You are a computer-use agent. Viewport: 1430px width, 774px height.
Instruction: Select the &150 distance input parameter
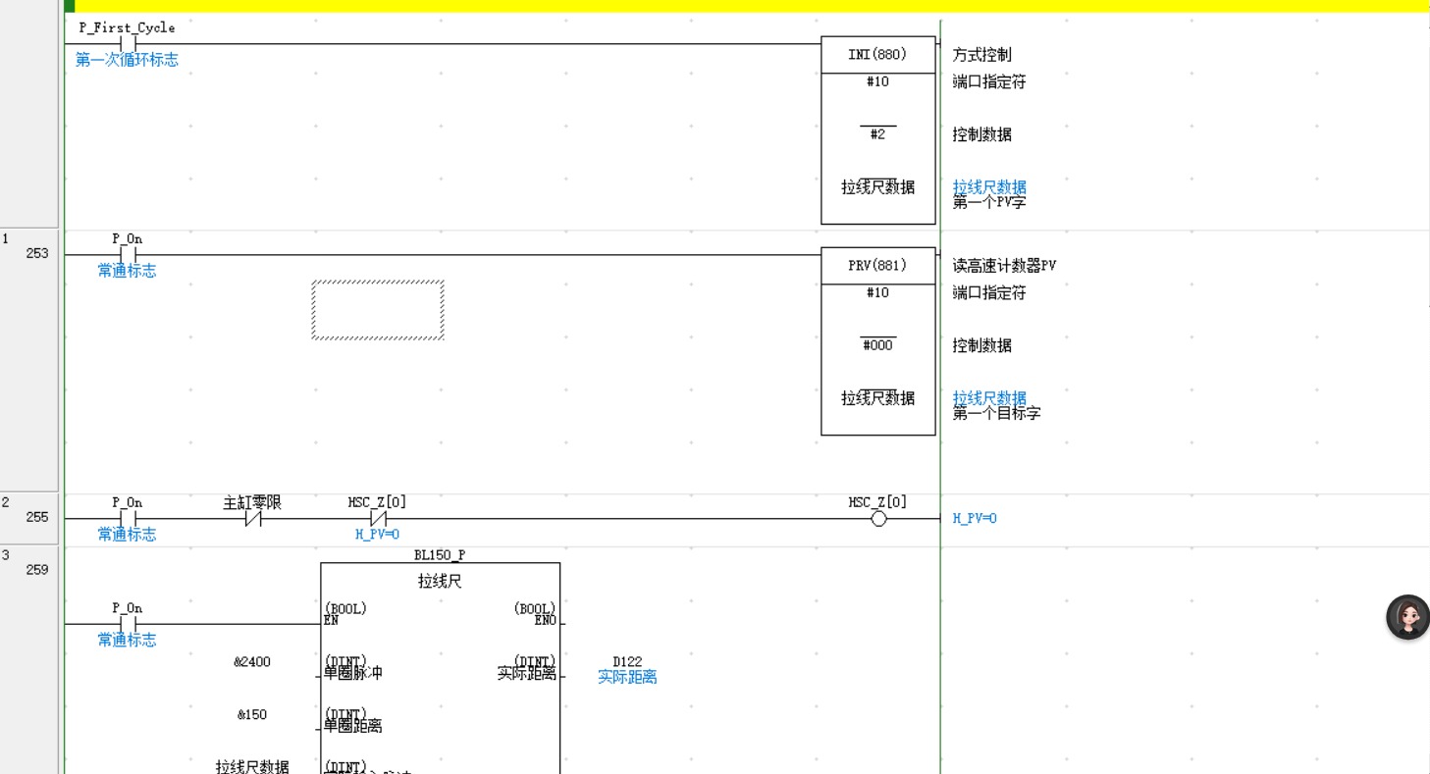point(252,715)
